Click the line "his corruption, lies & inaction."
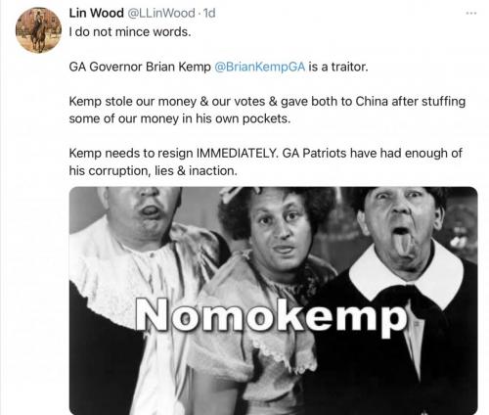The width and height of the screenshot is (489, 415). click(154, 170)
